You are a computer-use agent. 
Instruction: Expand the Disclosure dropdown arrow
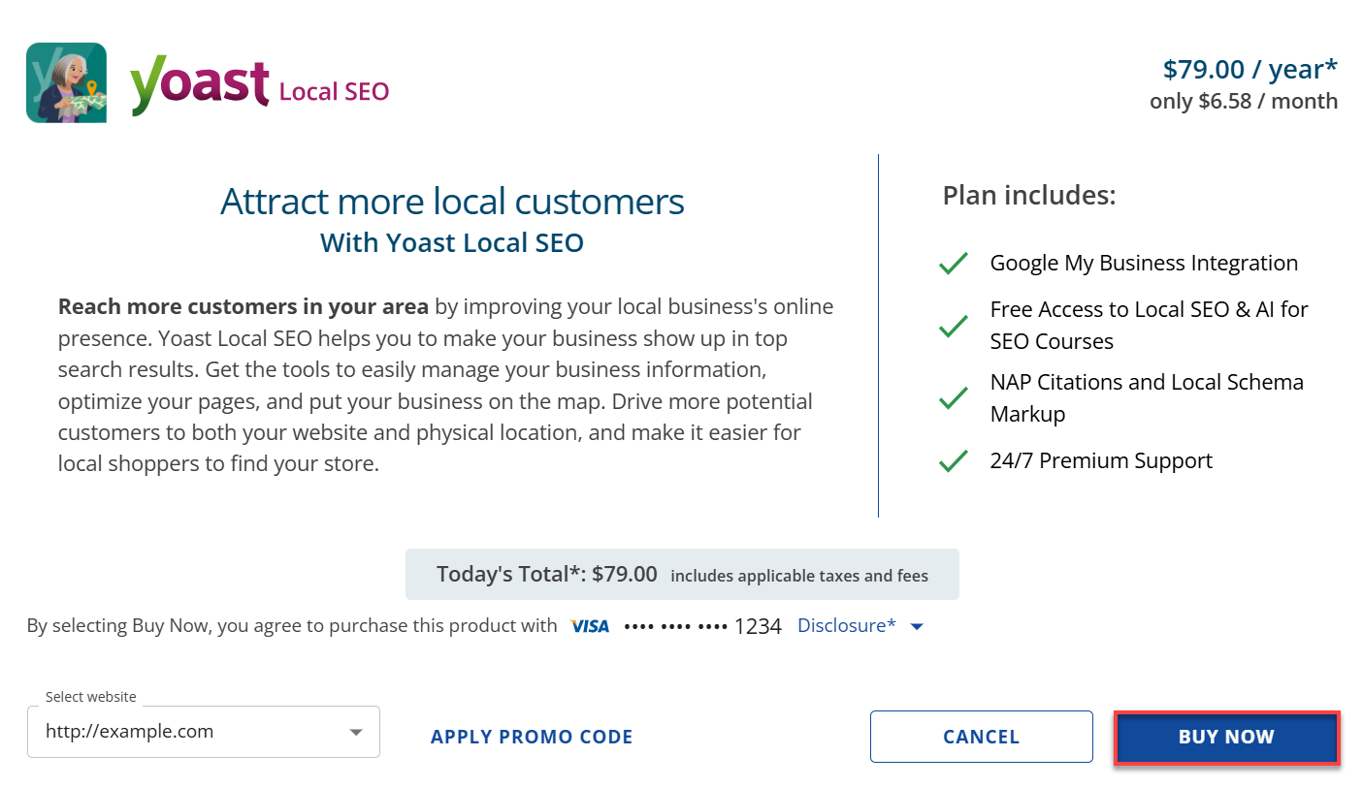tap(916, 627)
